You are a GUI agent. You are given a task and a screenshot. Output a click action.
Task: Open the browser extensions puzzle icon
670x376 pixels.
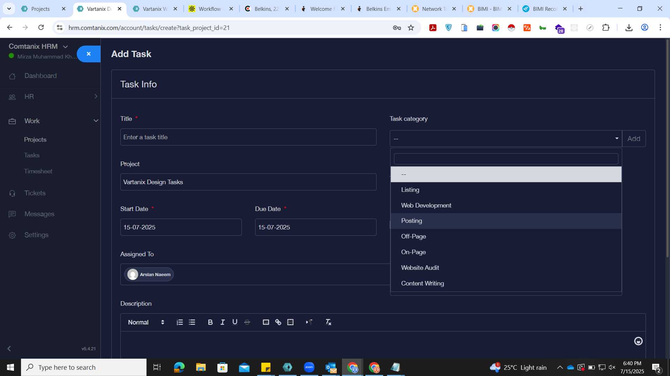(606, 28)
